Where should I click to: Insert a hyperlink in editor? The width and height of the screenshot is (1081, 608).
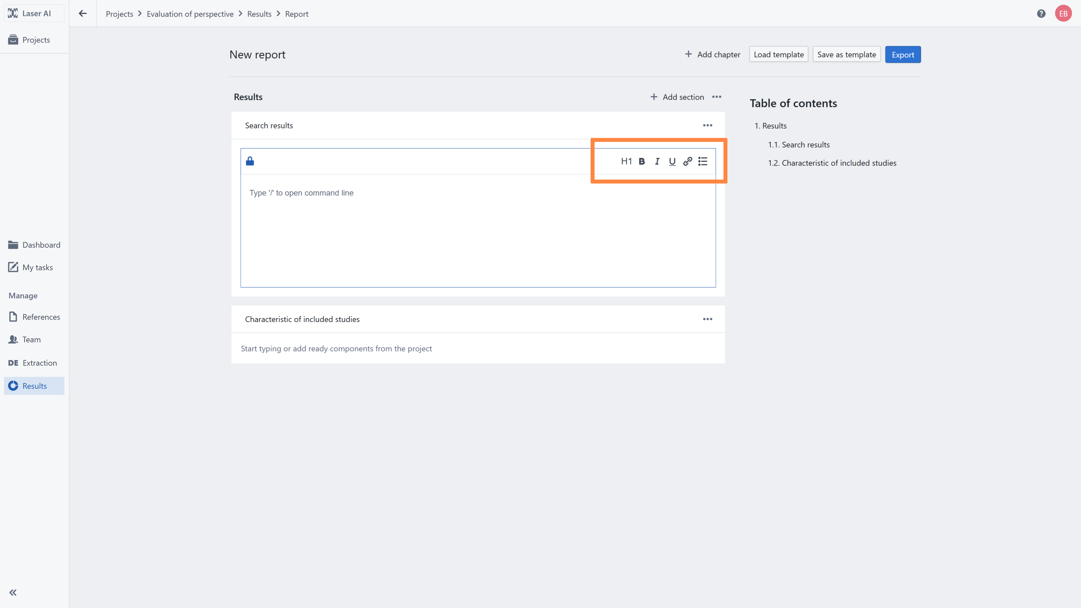tap(687, 162)
